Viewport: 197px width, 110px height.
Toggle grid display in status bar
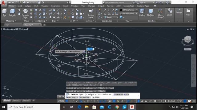67,101
